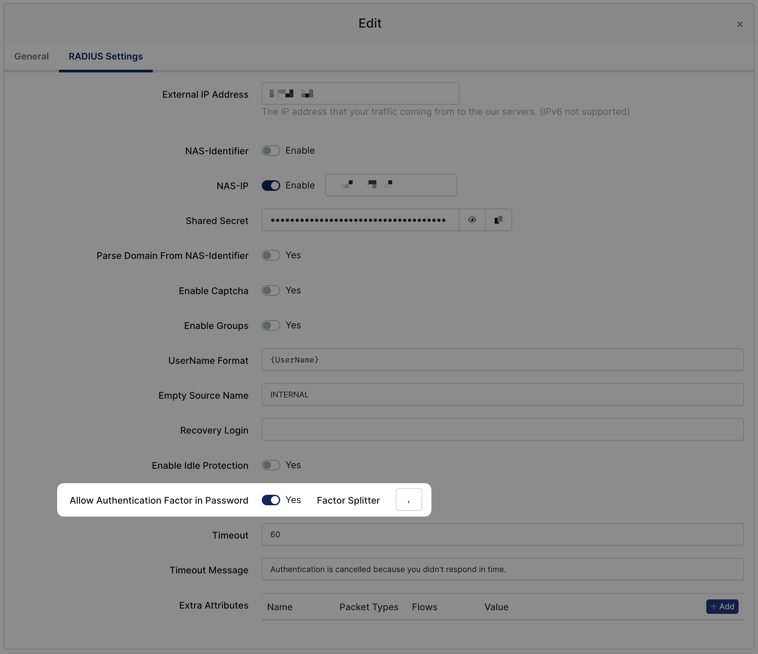The image size is (758, 654).
Task: Click the Factor Splitter input box
Action: click(409, 499)
